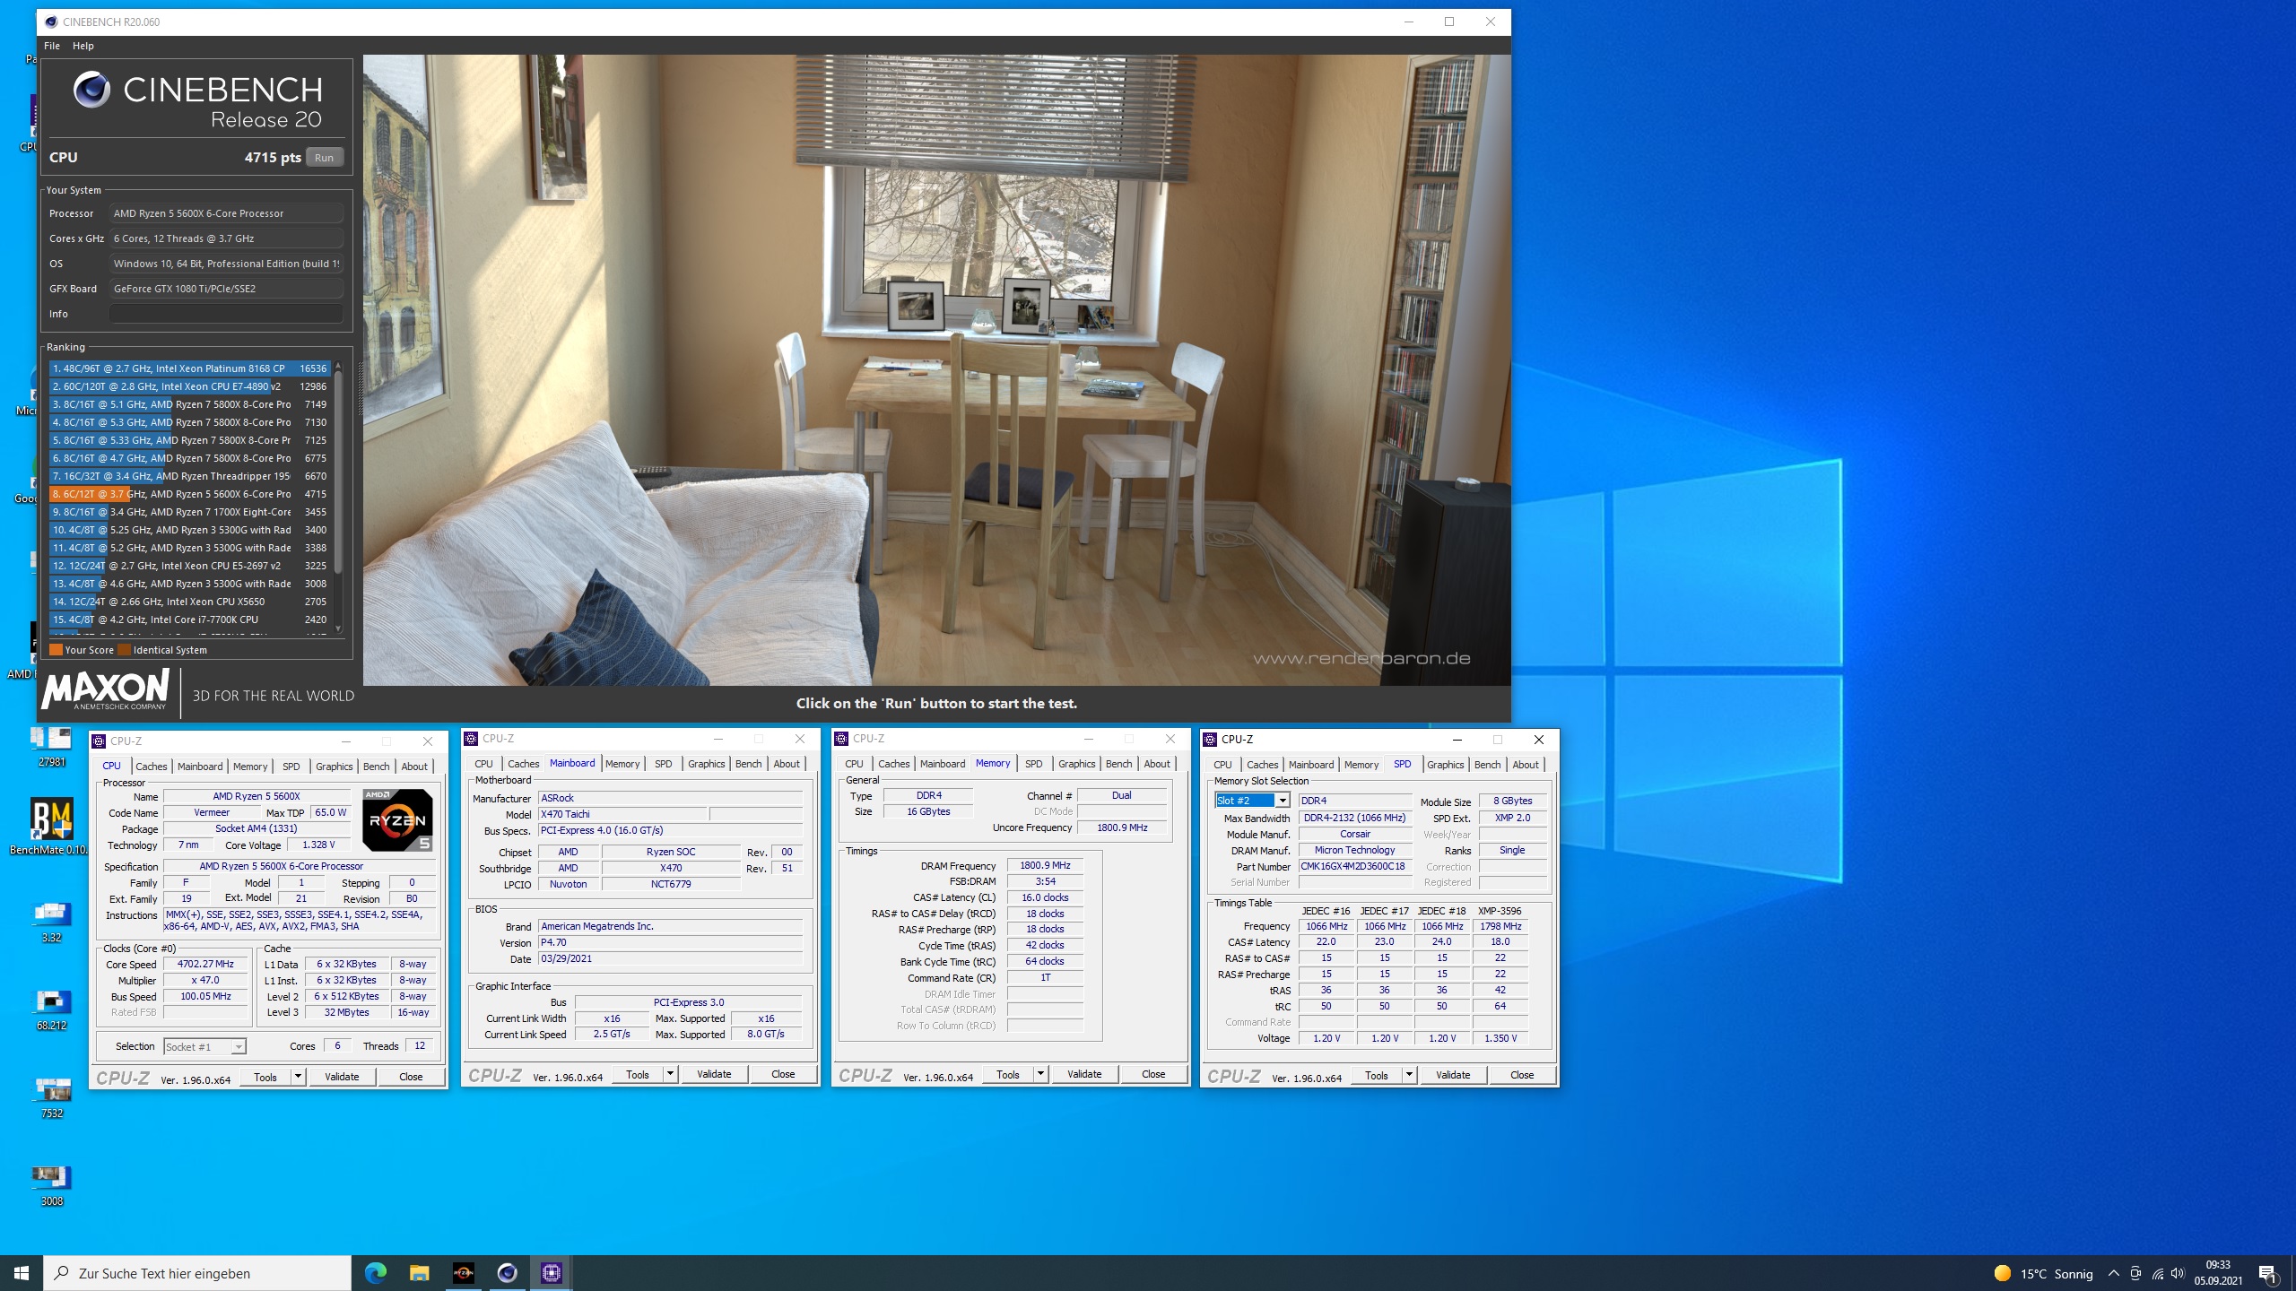Click the CPU-Z taskbar icon
Viewport: 2296px width, 1291px height.
click(552, 1272)
